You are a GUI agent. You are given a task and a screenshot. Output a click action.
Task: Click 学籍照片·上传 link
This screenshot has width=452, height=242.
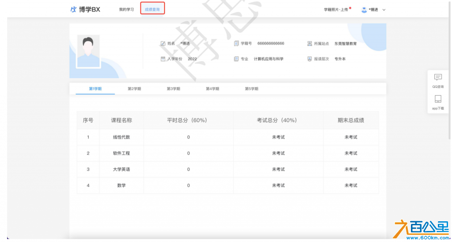(336, 10)
